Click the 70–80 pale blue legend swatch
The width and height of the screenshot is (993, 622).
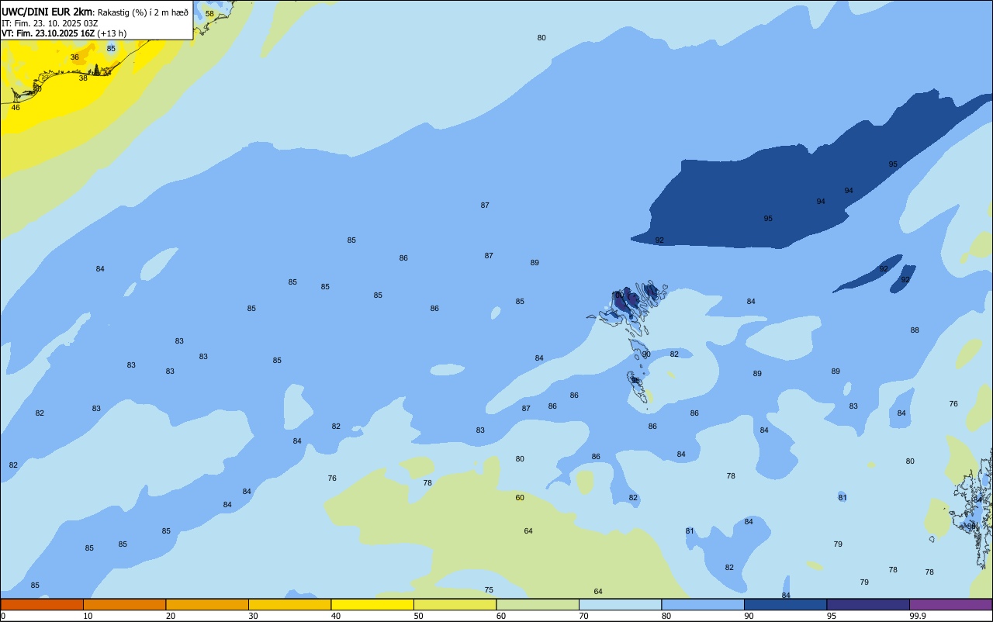[620, 604]
